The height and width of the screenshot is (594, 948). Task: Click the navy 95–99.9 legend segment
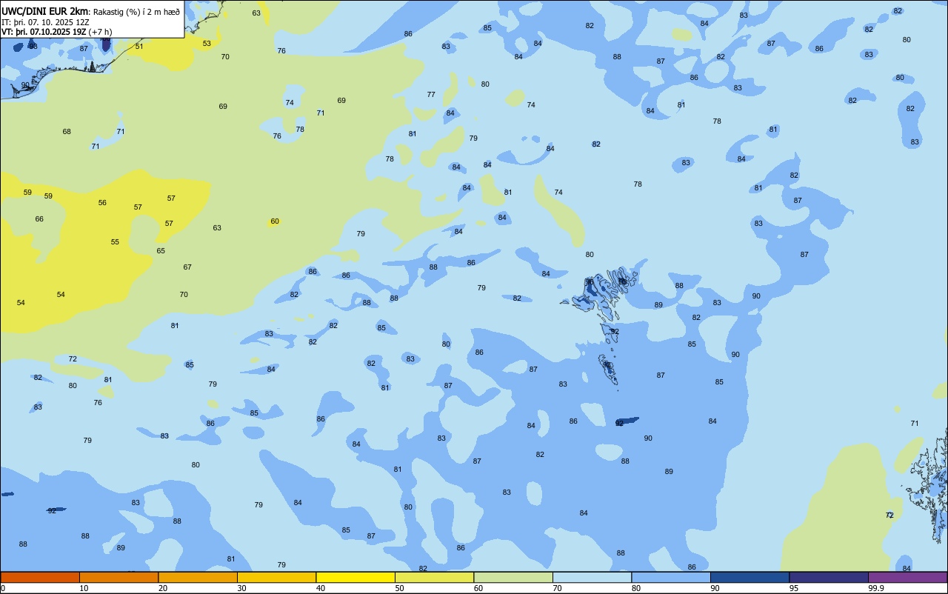click(x=829, y=577)
